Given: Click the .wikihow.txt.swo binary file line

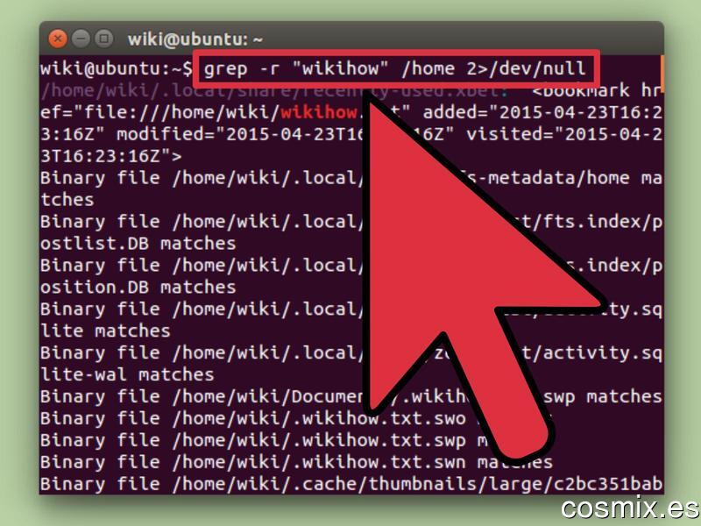Looking at the screenshot, I should (253, 419).
